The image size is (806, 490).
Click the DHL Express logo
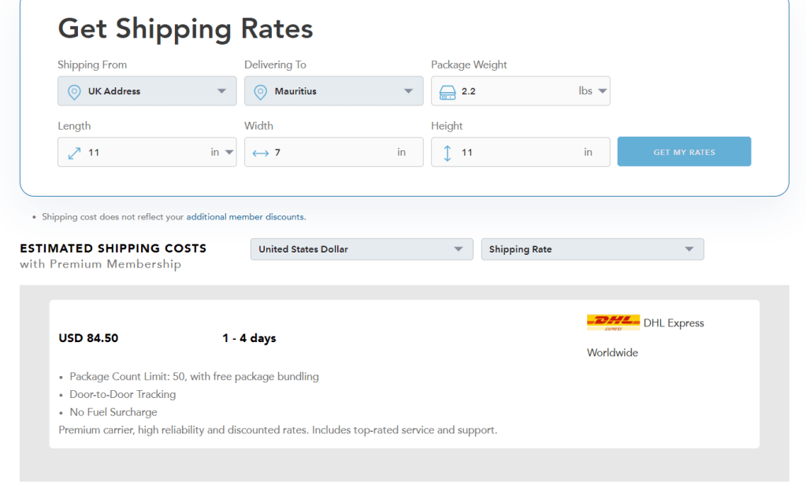pyautogui.click(x=613, y=322)
